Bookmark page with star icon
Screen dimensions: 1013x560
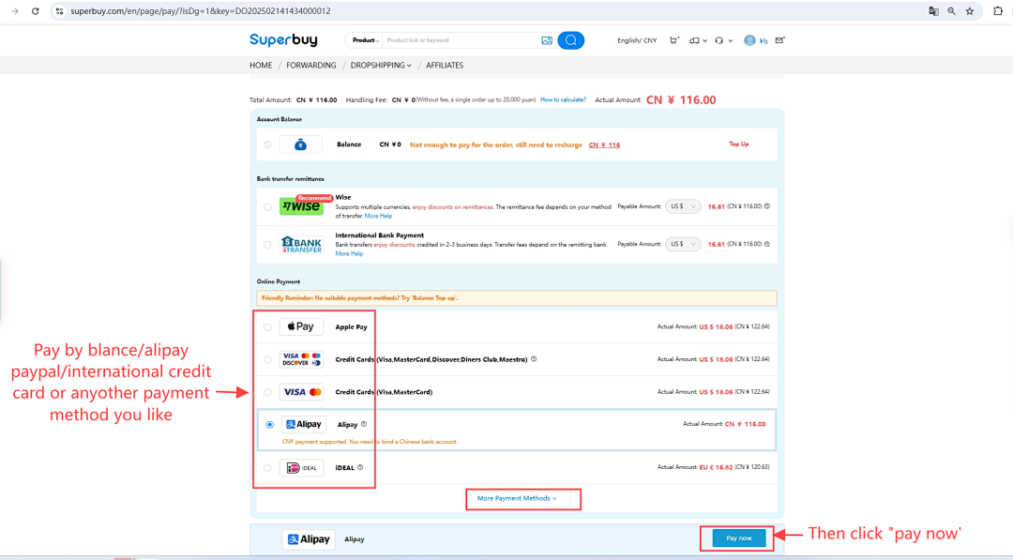(x=970, y=11)
